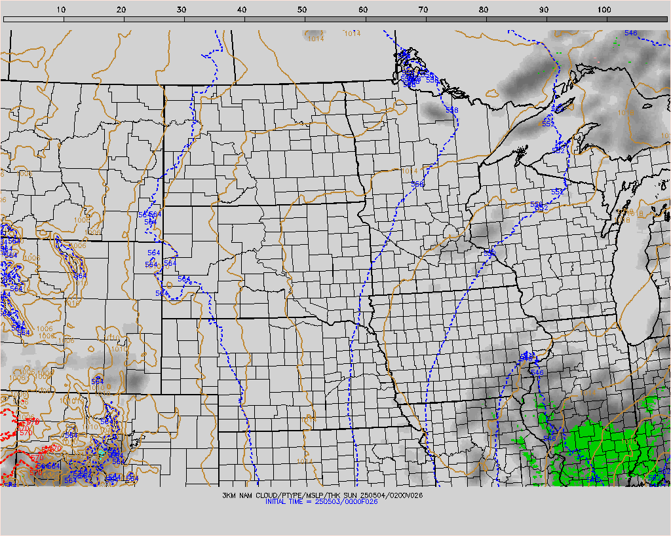
Task: Click the blue 'INITIAL TIME = 250503/0000F026' caption
Action: coord(321,501)
